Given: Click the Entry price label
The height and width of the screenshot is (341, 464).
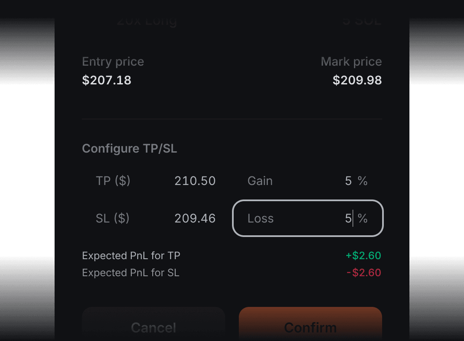Looking at the screenshot, I should coord(113,62).
